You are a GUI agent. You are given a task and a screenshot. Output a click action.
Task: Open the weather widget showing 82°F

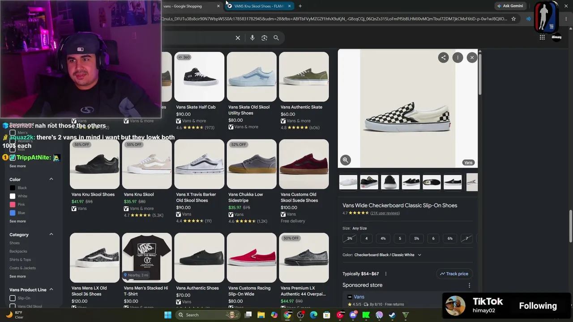point(15,315)
